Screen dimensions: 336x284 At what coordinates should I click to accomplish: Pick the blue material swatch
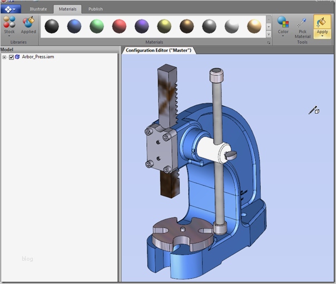(75, 26)
